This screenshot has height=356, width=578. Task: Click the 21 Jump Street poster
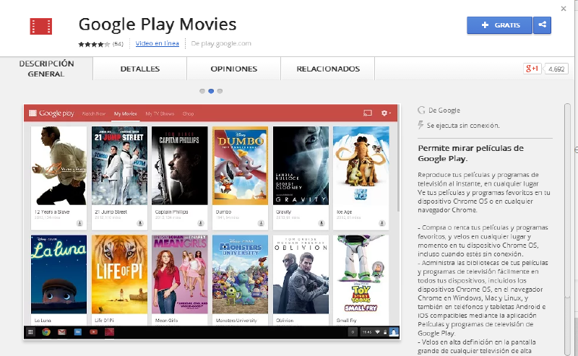119,165
